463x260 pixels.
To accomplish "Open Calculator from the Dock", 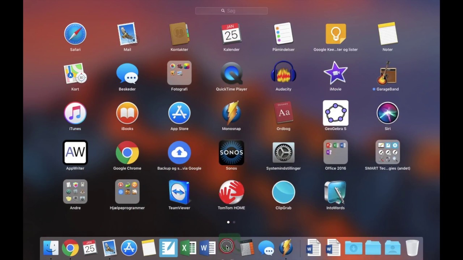I will (247, 248).
